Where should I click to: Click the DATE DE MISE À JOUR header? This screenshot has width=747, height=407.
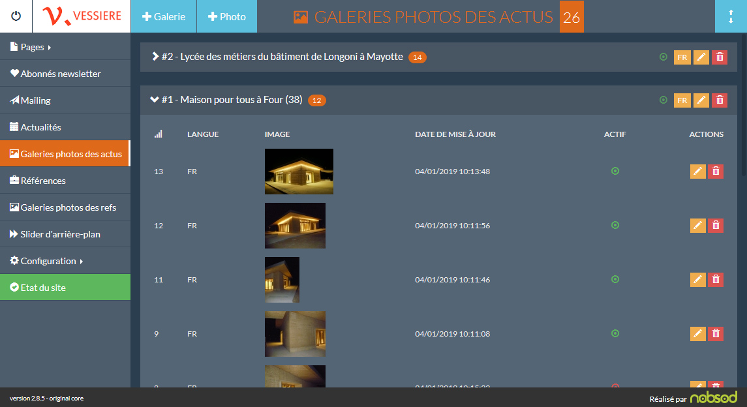tap(455, 134)
